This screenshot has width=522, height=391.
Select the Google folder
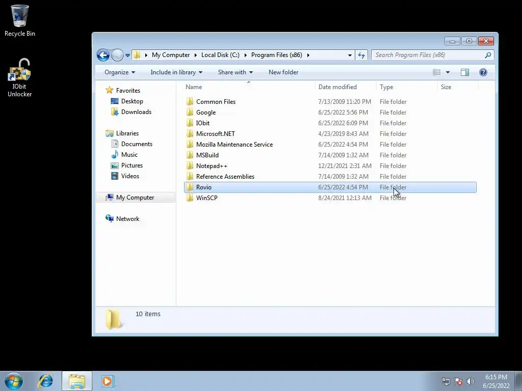(x=330, y=113)
